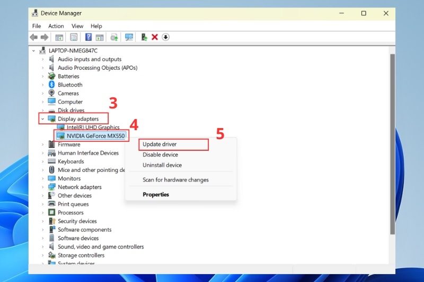Screen dimensions: 424x282
Task: Expand the Human Interface Devices chevron
Action: point(42,153)
